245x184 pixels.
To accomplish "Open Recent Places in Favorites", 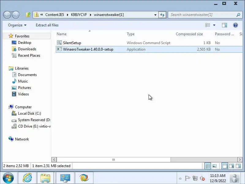I will [x=29, y=56].
